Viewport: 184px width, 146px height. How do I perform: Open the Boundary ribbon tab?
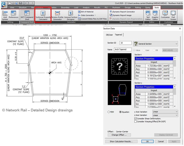65,7
